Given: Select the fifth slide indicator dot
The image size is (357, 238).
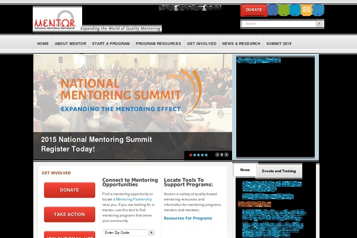Looking at the screenshot, I should point(206,155).
